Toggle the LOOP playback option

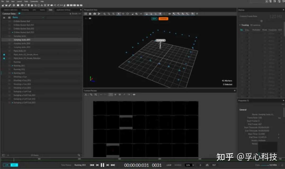point(169,165)
